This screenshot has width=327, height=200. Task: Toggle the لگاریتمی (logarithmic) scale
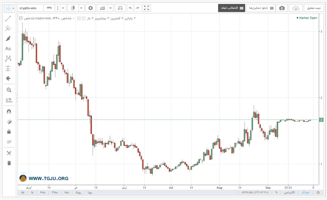pos(289,192)
